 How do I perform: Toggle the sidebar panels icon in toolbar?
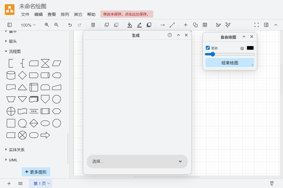point(10,25)
